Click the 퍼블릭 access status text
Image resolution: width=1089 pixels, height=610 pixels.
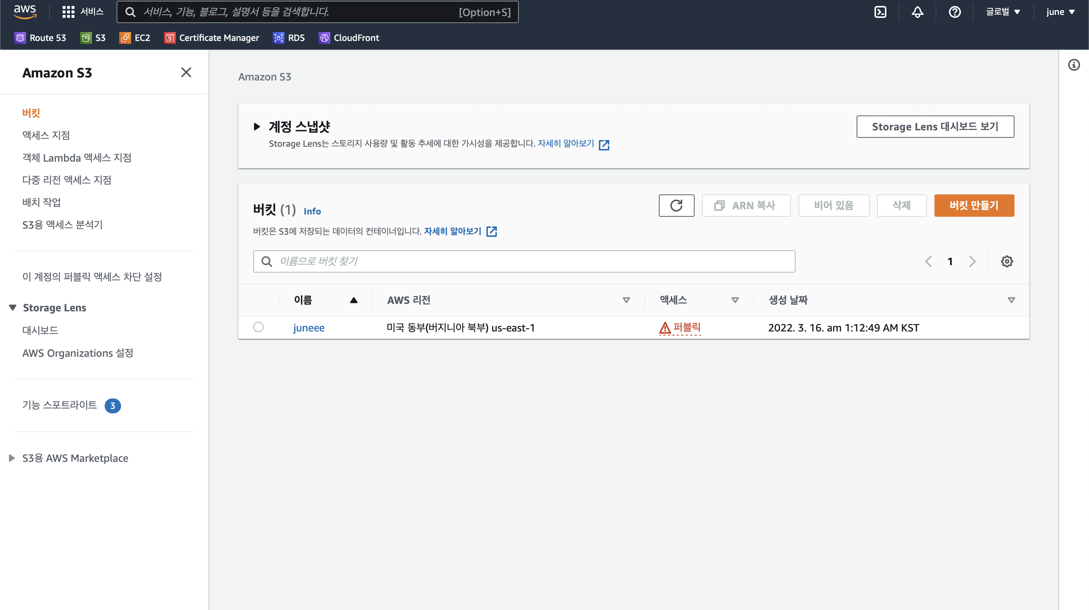[x=687, y=327]
